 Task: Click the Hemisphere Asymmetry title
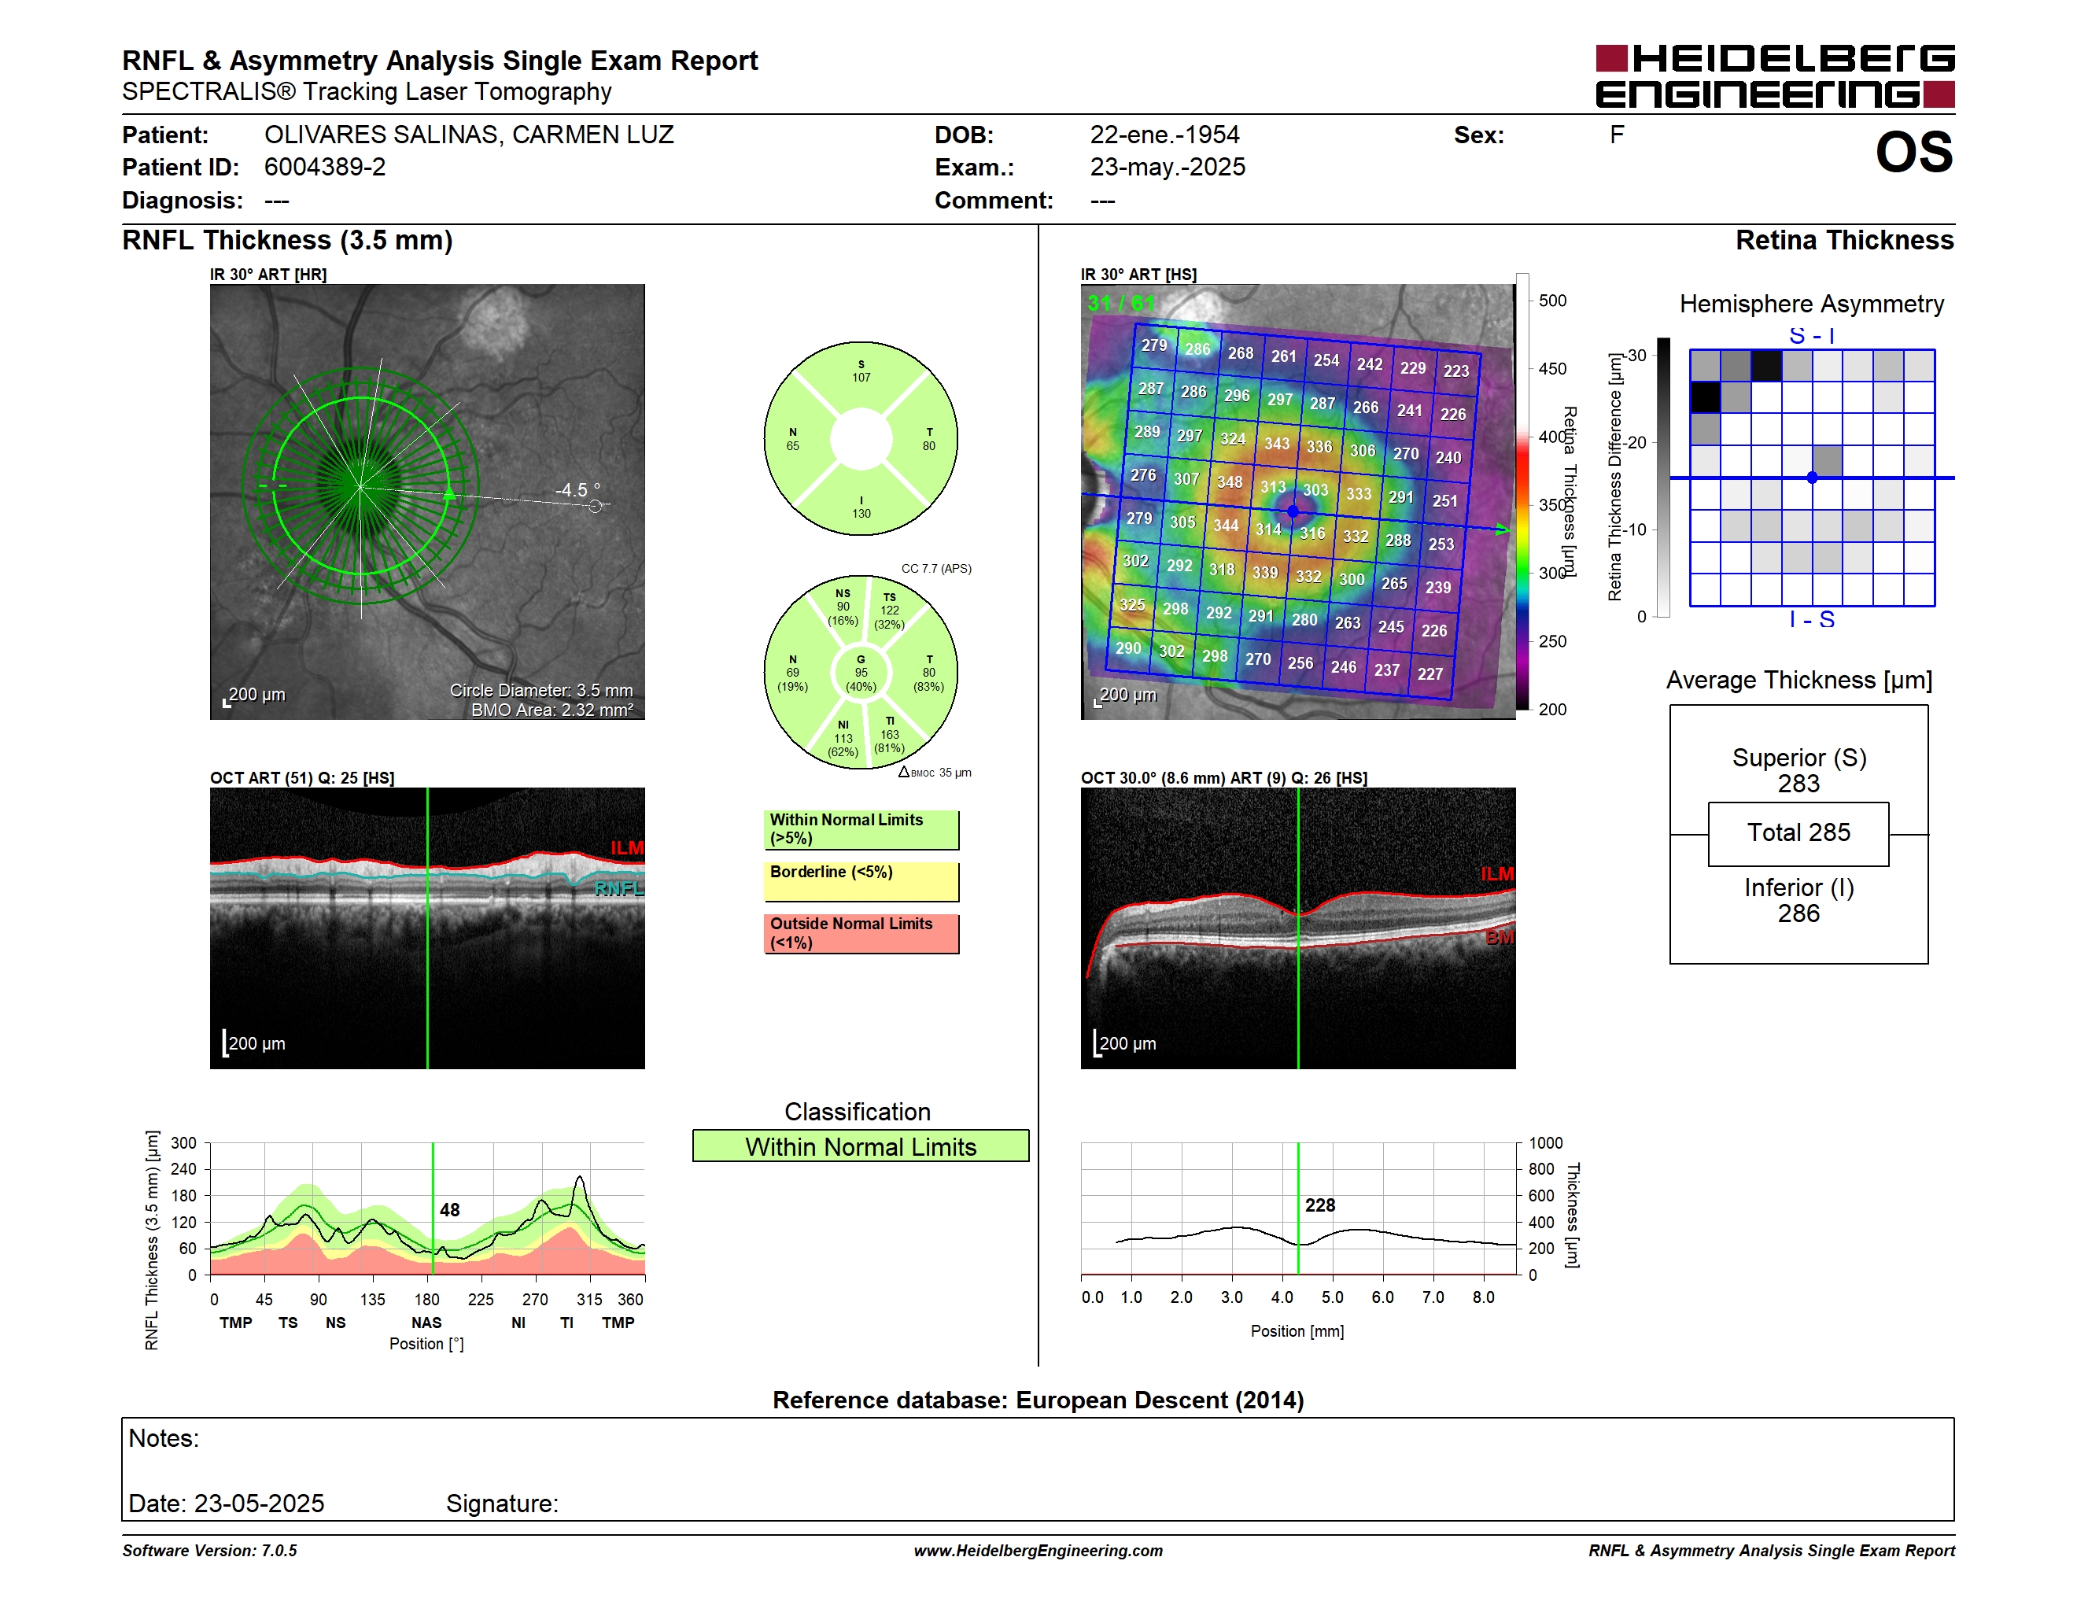1811,304
